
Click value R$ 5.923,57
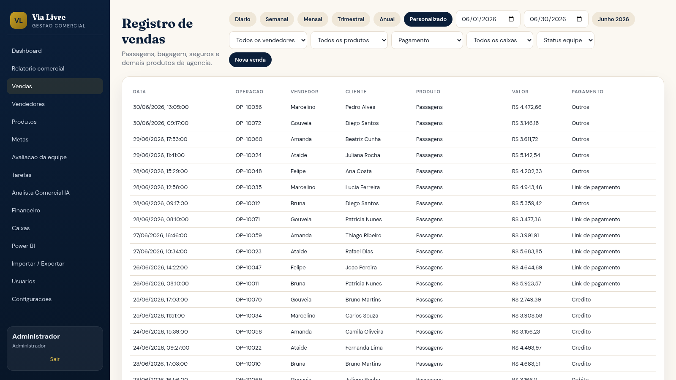pos(526,284)
